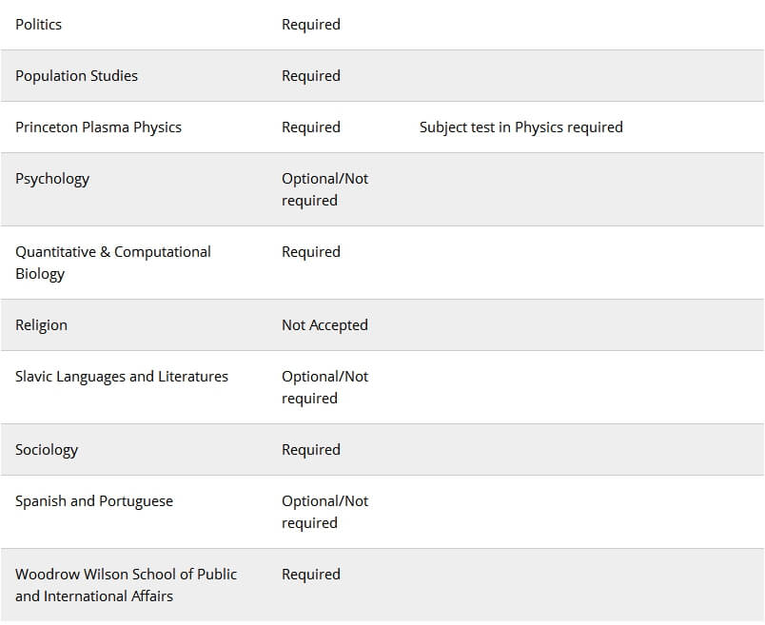Click 'Required' status for Population Studies
Image resolution: width=765 pixels, height=625 pixels.
pyautogui.click(x=311, y=76)
